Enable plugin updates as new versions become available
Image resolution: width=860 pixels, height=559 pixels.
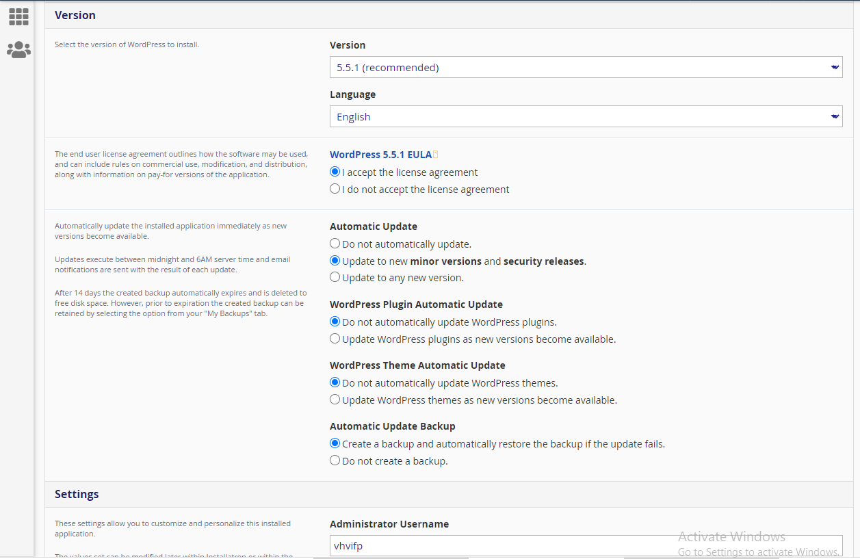coord(335,339)
